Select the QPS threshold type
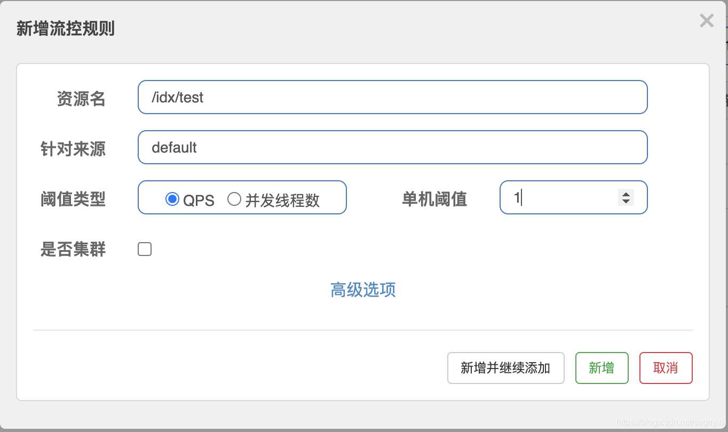 (172, 199)
